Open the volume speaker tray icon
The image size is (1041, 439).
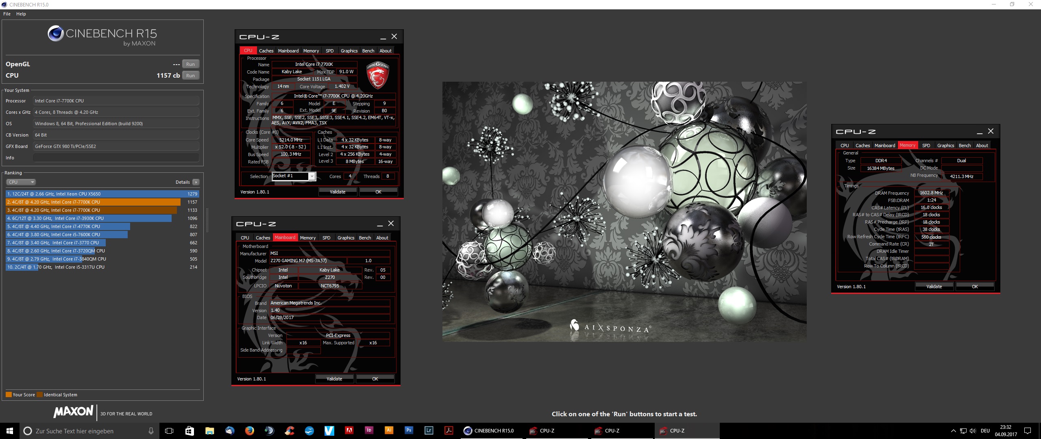(x=973, y=431)
